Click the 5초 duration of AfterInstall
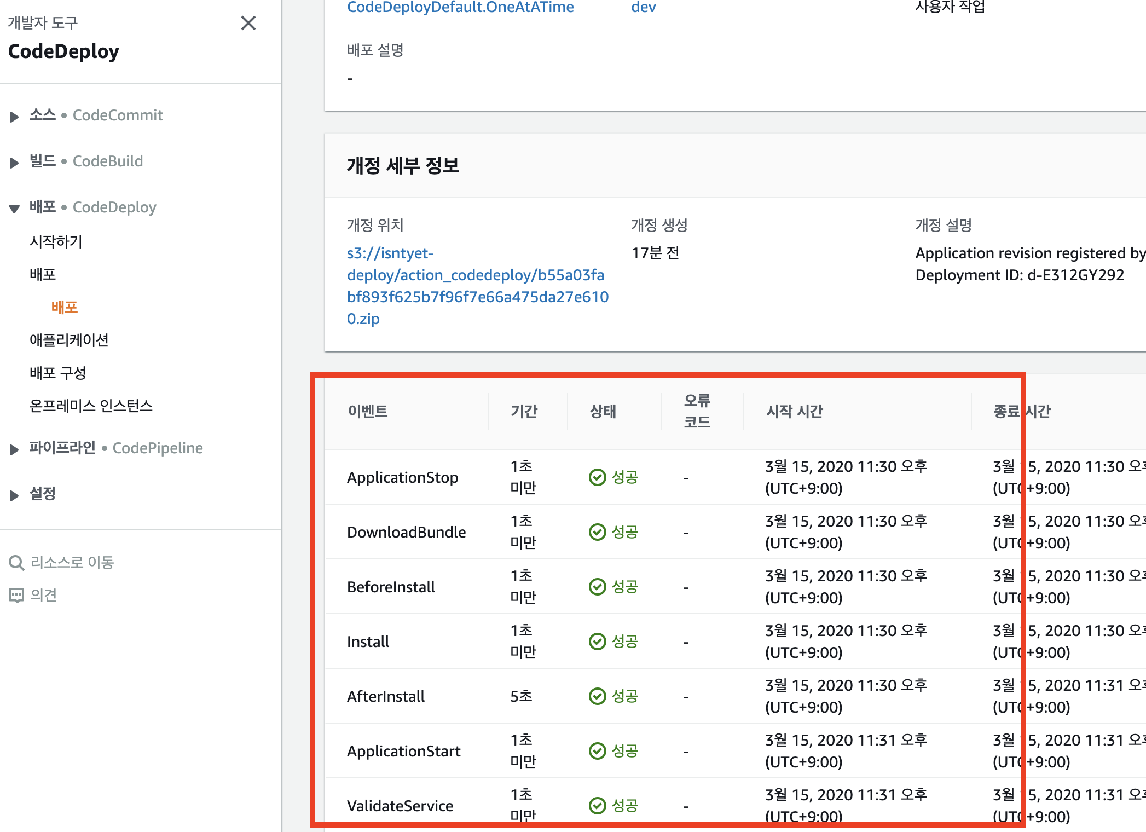1146x832 pixels. [x=521, y=696]
